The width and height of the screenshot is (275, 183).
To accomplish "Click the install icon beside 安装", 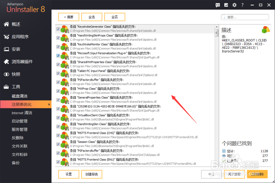I will click(7, 49).
